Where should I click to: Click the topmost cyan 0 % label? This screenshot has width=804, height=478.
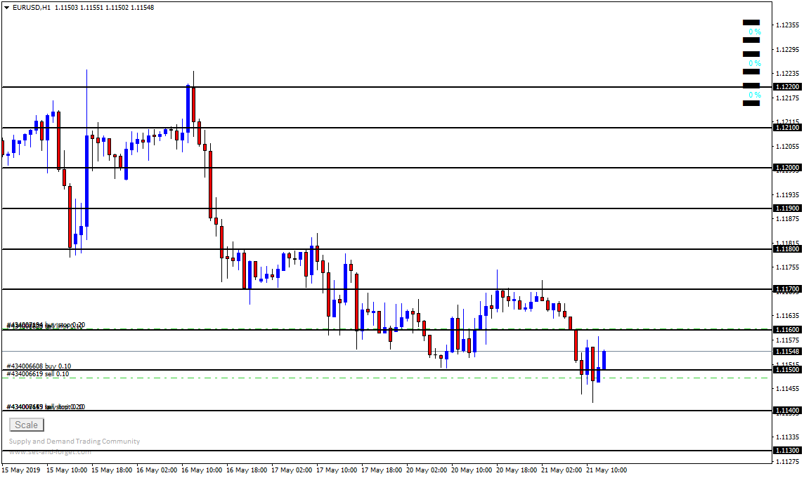[754, 32]
